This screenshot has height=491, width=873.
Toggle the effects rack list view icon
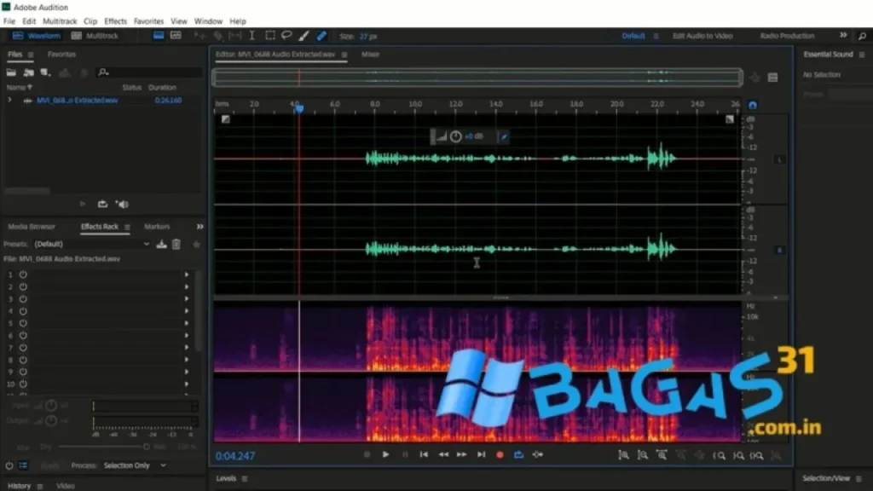pyautogui.click(x=23, y=465)
